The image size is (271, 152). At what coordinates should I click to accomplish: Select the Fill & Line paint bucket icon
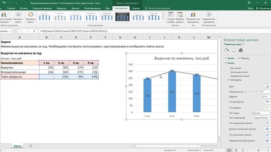coord(227,50)
